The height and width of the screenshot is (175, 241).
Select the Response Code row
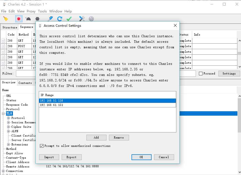17,105
